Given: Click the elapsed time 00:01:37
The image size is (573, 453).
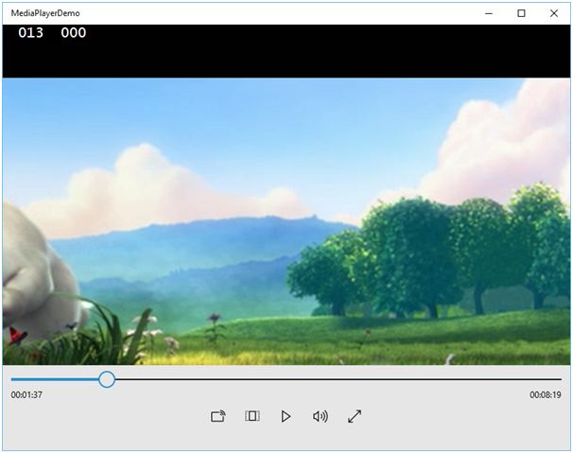Looking at the screenshot, I should point(26,395).
